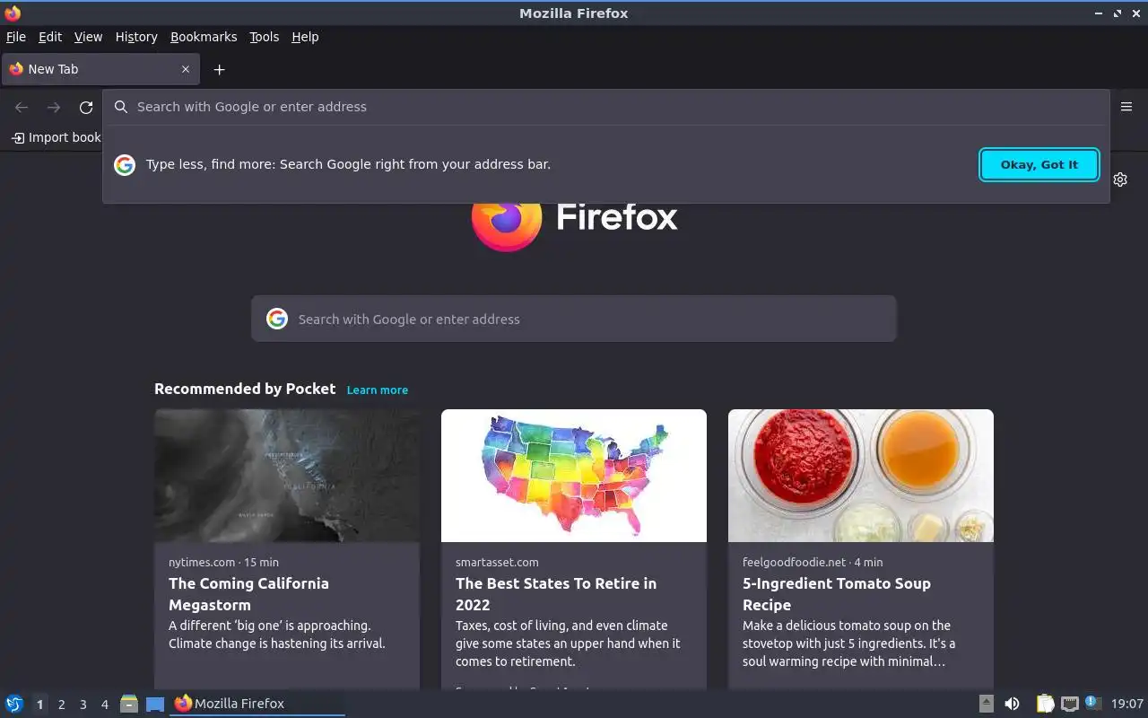
Task: Focus the center page search box
Action: [x=574, y=319]
